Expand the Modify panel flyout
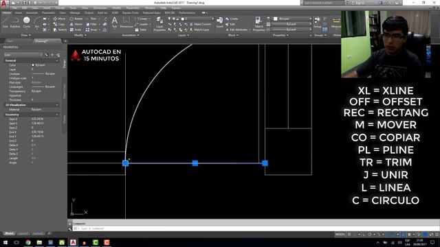440x247 pixels. coord(80,35)
